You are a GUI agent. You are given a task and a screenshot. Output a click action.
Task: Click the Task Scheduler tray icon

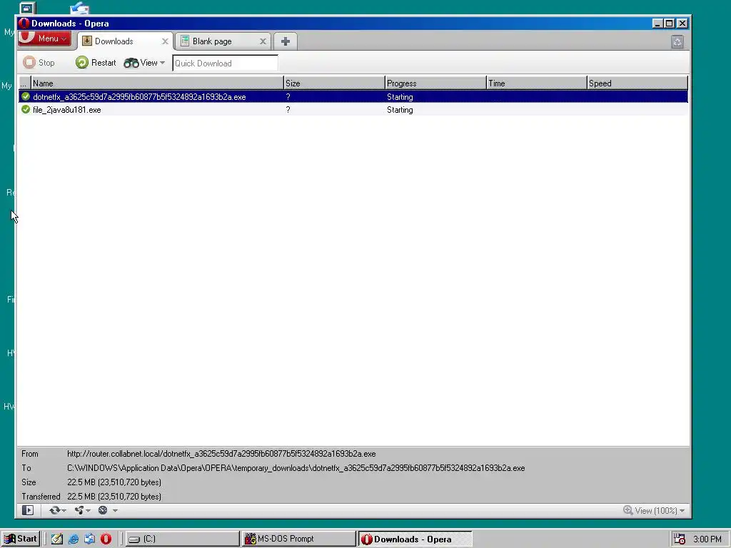pyautogui.click(x=680, y=539)
